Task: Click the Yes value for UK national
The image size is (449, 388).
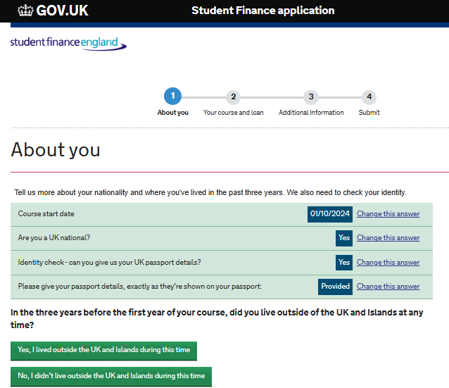Action: tap(344, 238)
